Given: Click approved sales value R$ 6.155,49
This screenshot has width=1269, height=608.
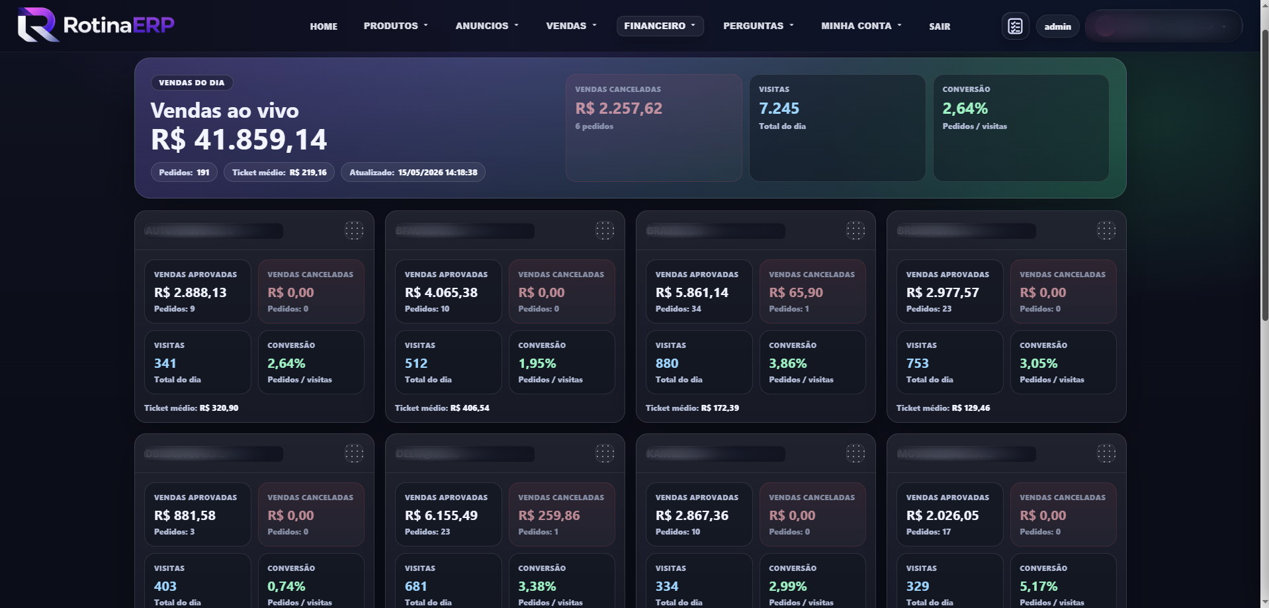Looking at the screenshot, I should click(441, 515).
